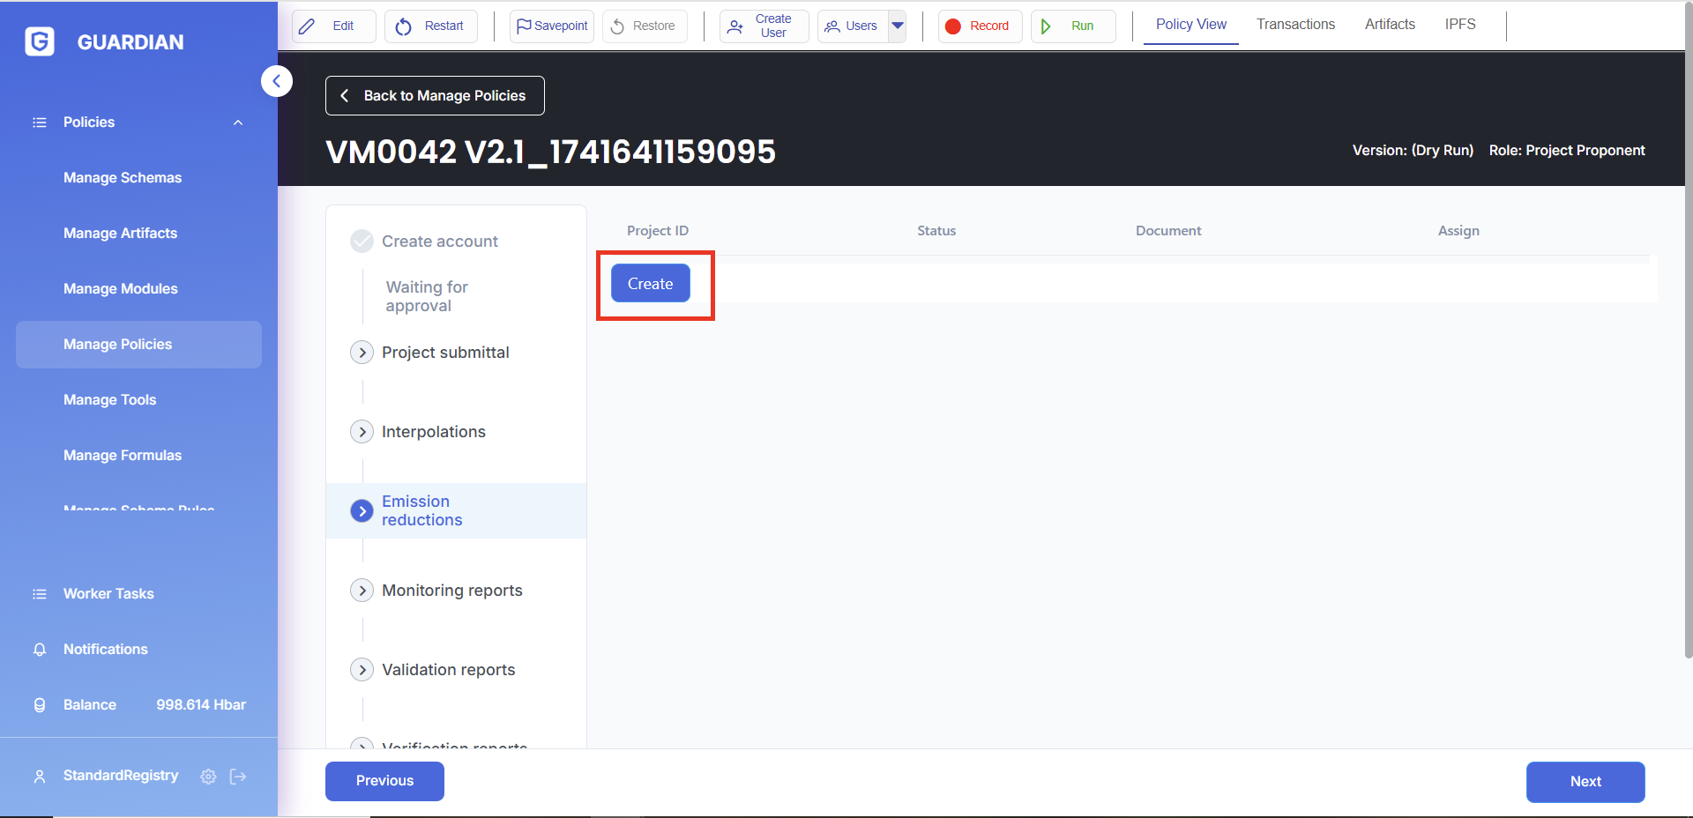
Task: Go back to Manage Policies
Action: coord(435,95)
